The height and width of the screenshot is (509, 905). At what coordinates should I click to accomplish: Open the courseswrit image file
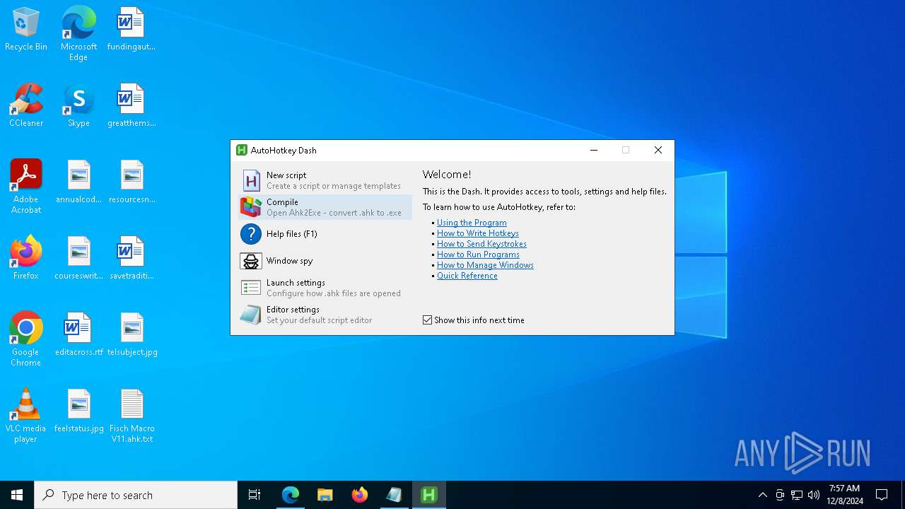78,252
